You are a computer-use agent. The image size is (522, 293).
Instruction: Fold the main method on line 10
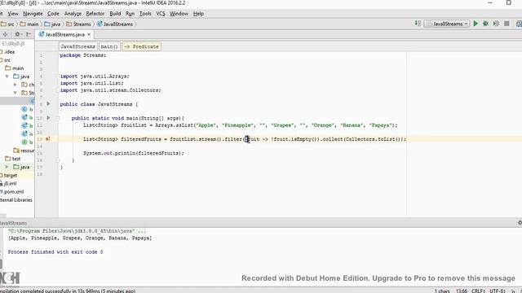(58, 118)
